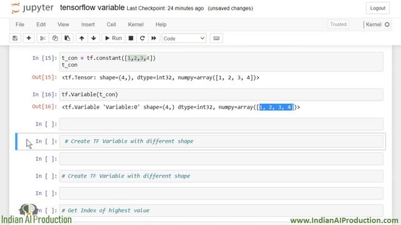The image size is (401, 225).
Task: Restart kernel and run all fast-forward icon
Action: 154,38
